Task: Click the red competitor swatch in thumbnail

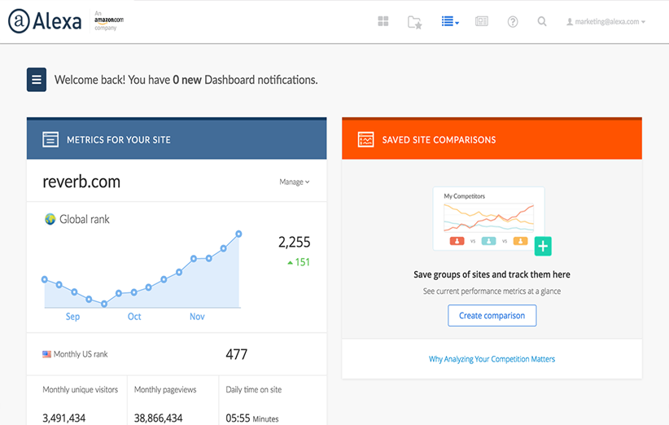Action: pyautogui.click(x=457, y=241)
